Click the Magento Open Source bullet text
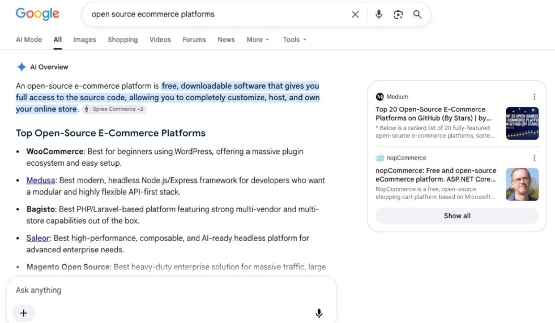 (x=176, y=267)
